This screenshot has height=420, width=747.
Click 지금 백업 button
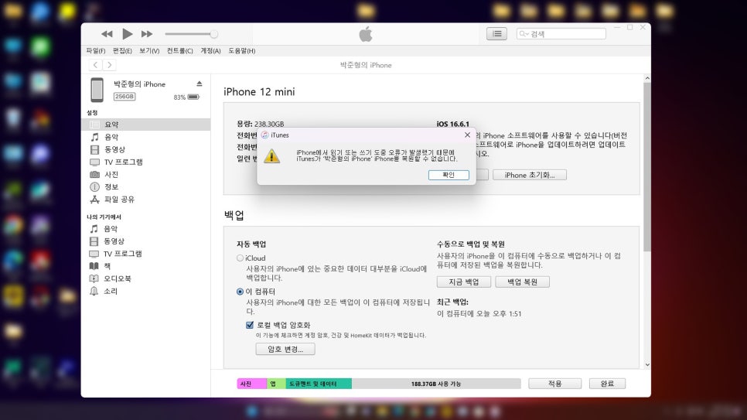point(463,282)
